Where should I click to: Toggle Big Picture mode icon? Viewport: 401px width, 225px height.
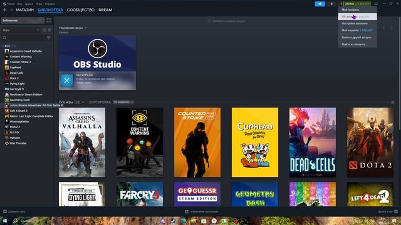pyautogui.click(x=376, y=4)
